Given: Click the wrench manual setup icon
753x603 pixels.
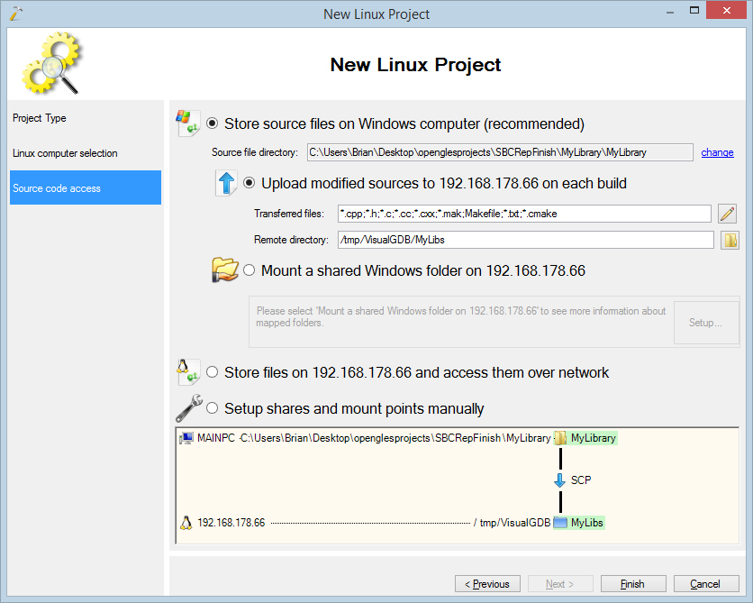Looking at the screenshot, I should (x=189, y=408).
